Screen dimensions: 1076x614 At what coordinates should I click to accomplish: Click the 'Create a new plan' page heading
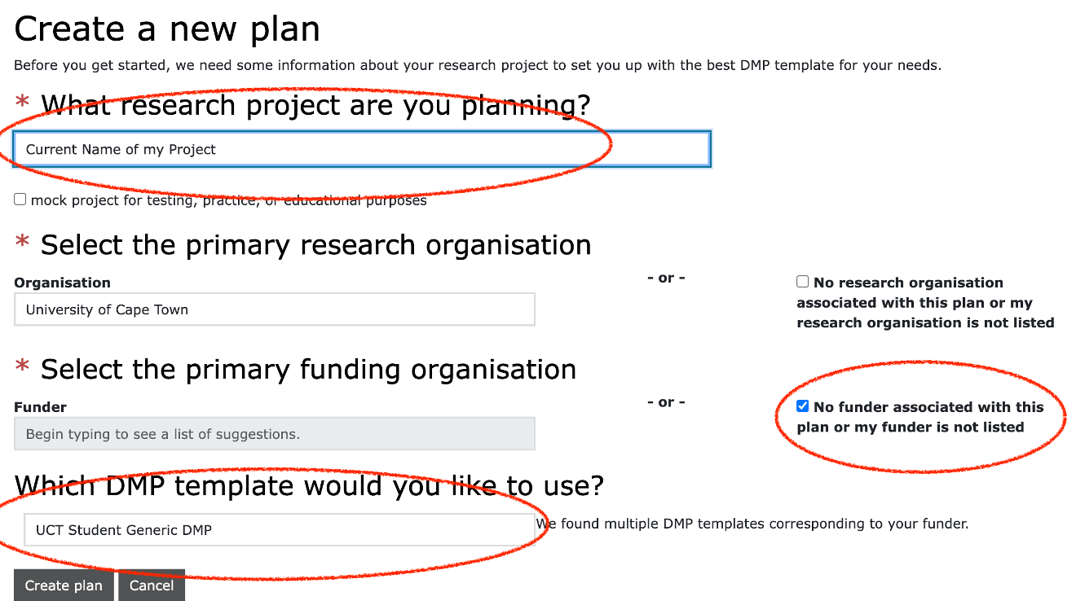coord(167,29)
